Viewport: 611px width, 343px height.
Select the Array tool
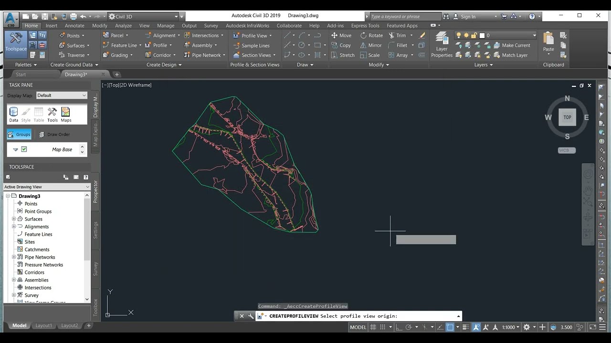(x=398, y=55)
